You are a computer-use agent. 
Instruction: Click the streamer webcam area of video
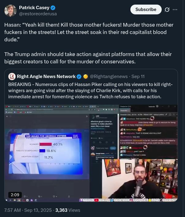[x=140, y=179]
